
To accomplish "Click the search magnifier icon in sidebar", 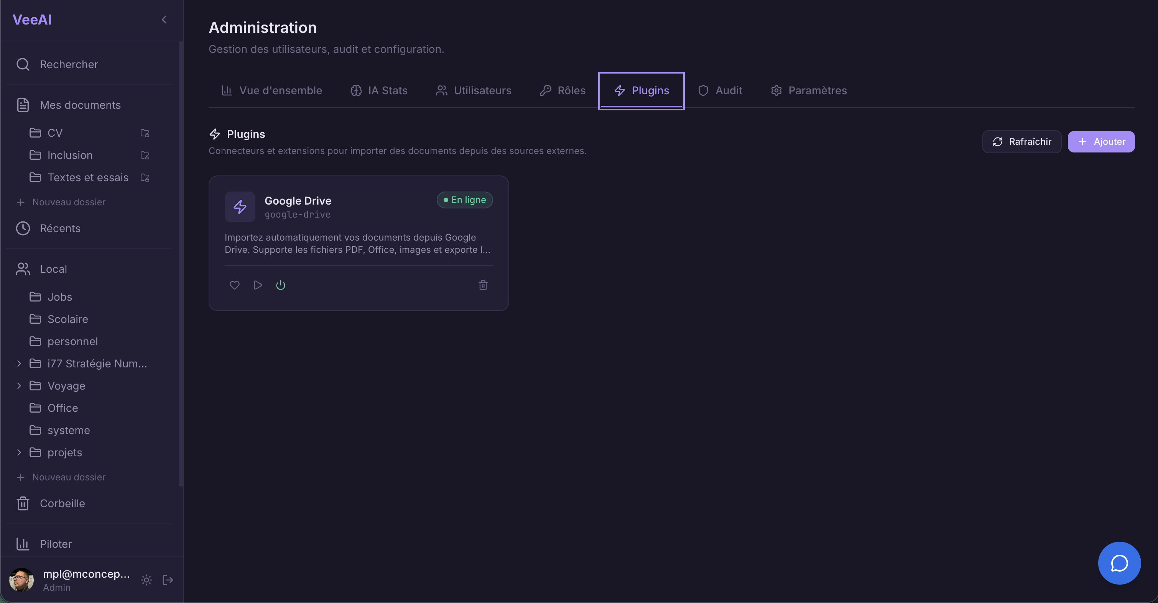I will coord(23,64).
